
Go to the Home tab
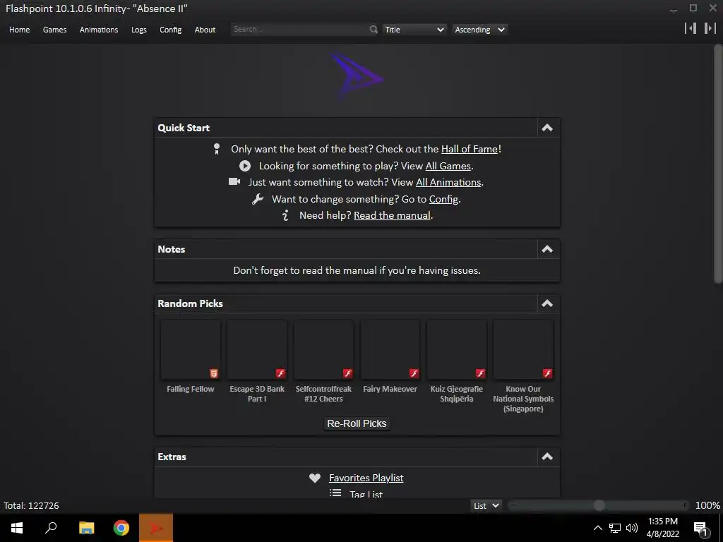tap(19, 30)
